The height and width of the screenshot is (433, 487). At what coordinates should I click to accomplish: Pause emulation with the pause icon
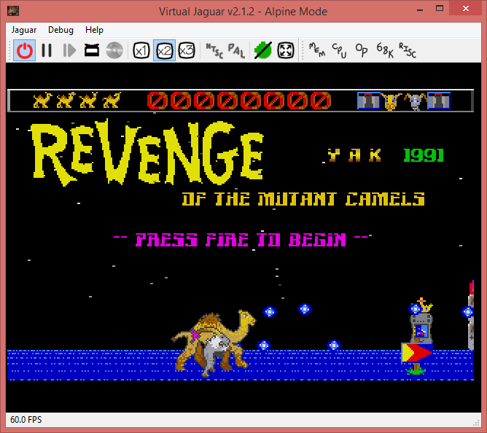47,50
